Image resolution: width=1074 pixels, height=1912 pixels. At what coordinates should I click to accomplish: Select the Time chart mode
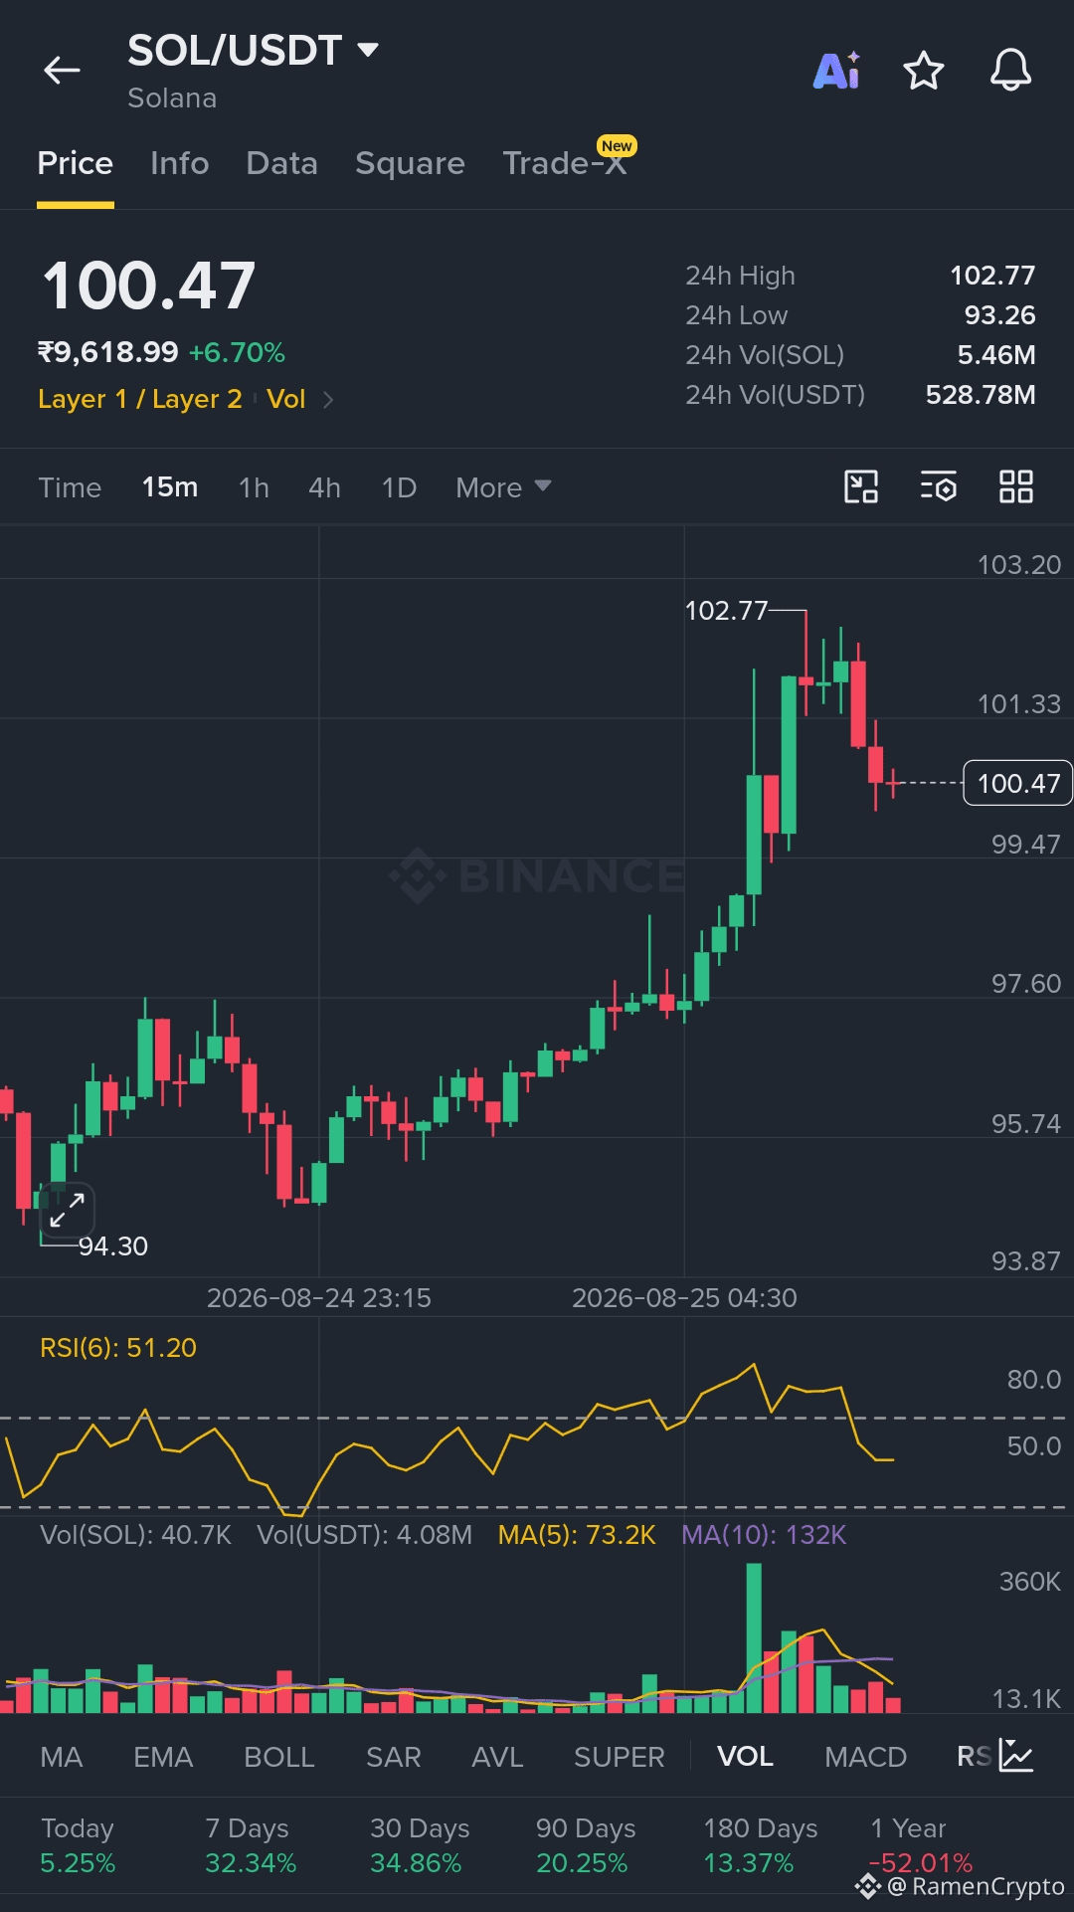tap(70, 487)
